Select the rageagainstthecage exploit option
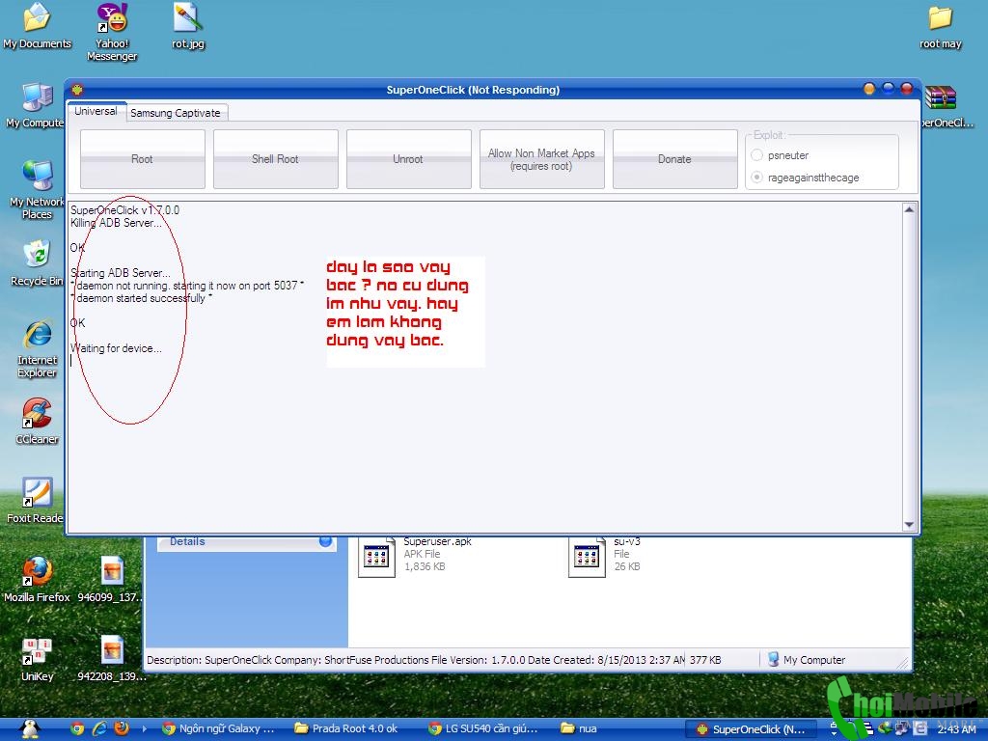The height and width of the screenshot is (741, 988). [757, 178]
